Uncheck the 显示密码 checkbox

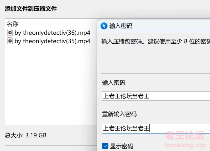105,146
